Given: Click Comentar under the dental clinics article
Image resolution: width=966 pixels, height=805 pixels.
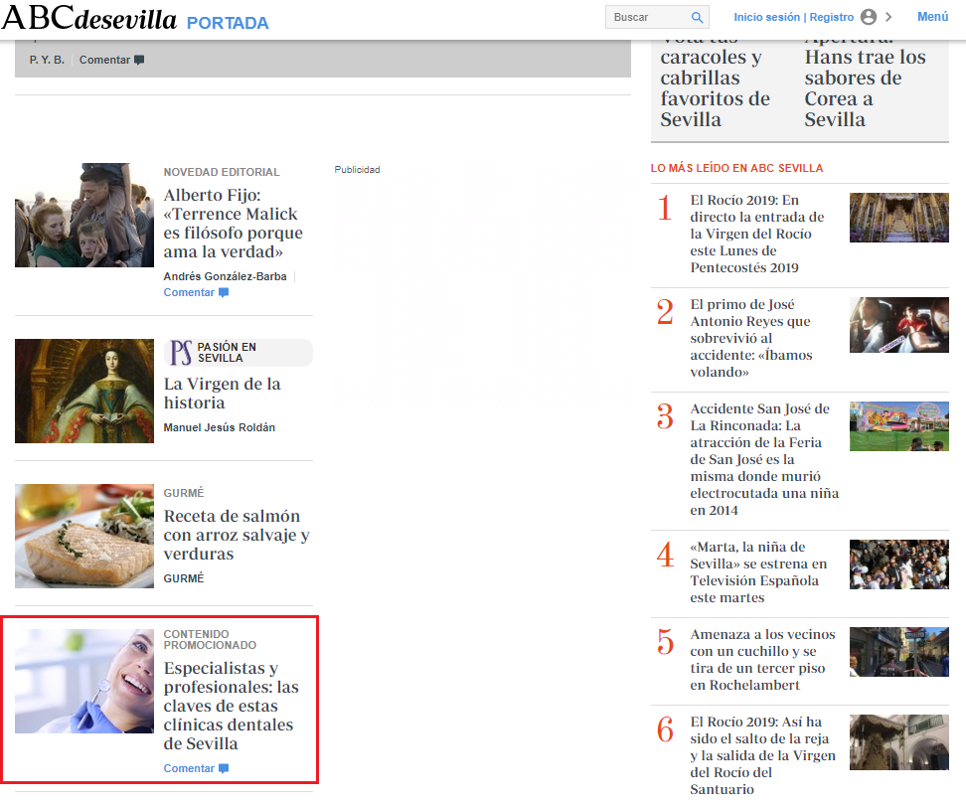Looking at the screenshot, I should (196, 768).
